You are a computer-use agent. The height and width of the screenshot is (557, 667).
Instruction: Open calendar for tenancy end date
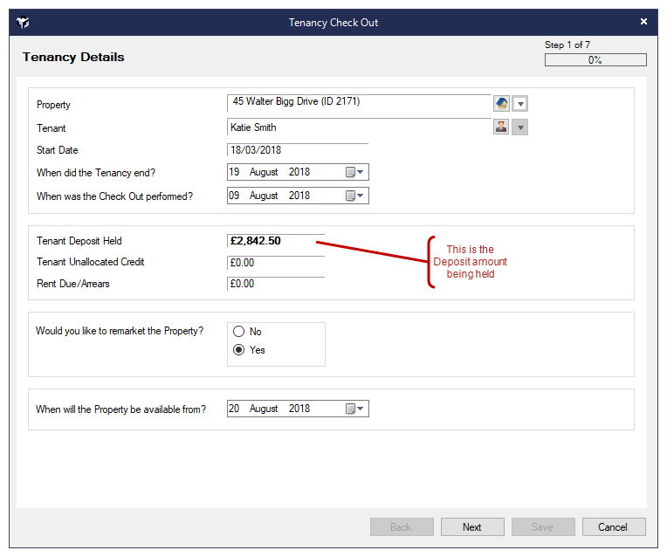354,173
